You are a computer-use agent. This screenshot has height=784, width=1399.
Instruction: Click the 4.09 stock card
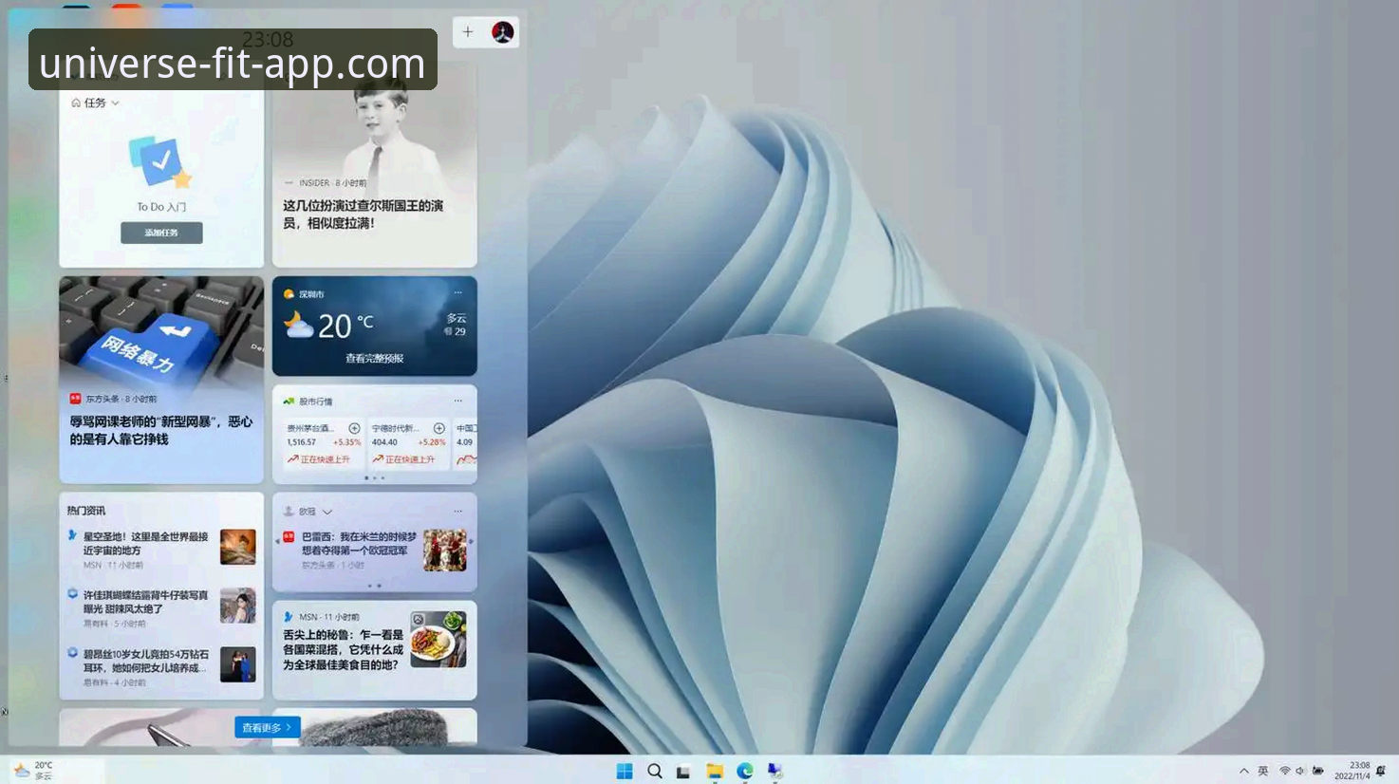[465, 443]
